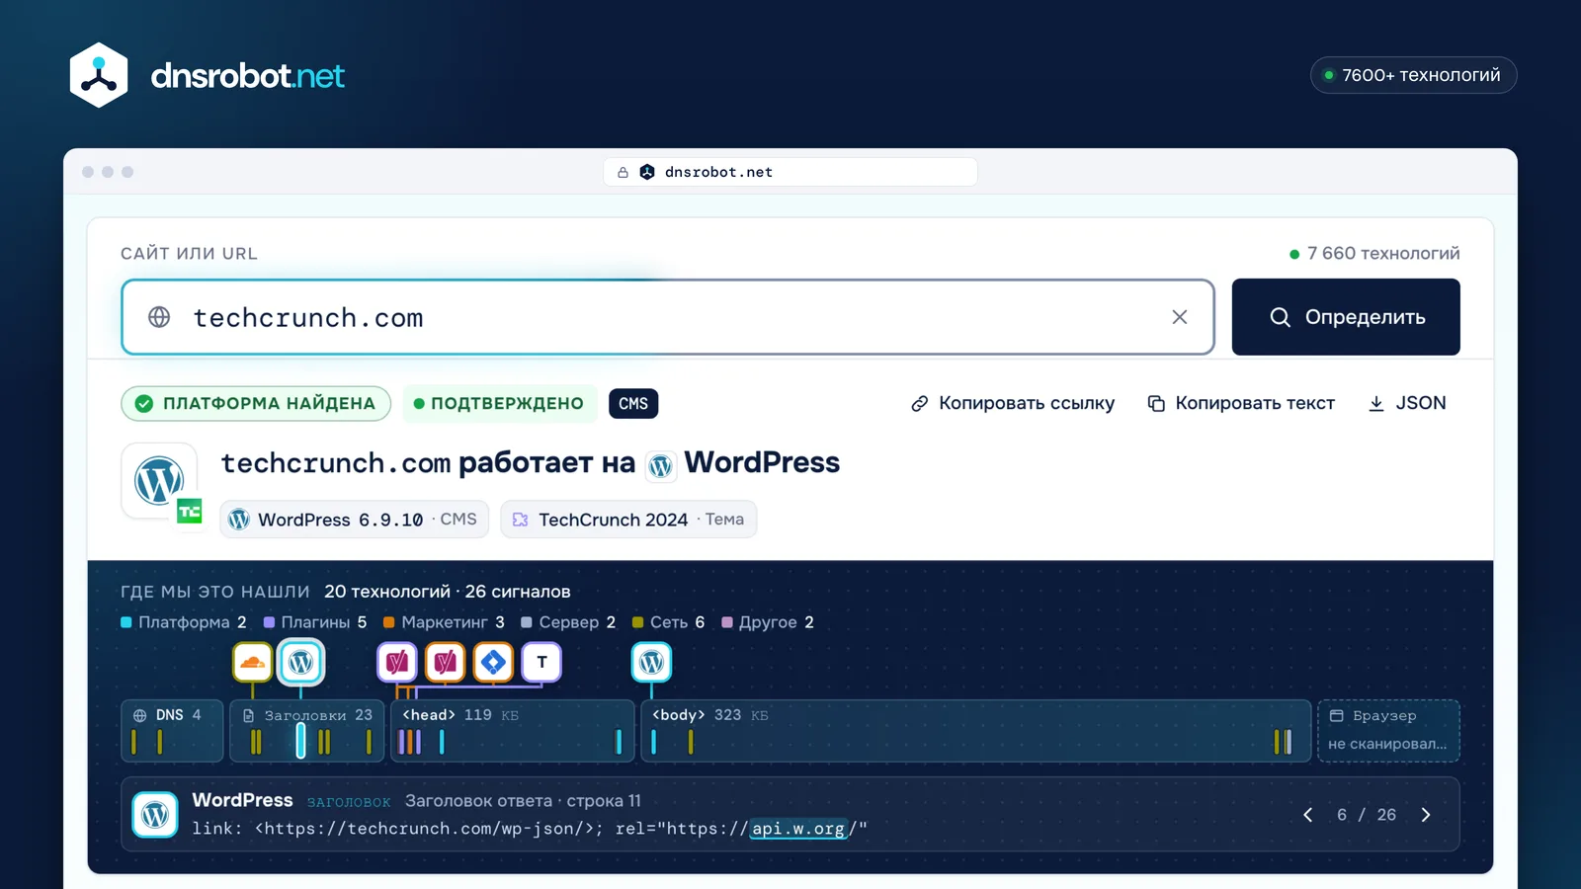Click the globe icon in the URL field
This screenshot has height=889, width=1581.
tap(159, 317)
